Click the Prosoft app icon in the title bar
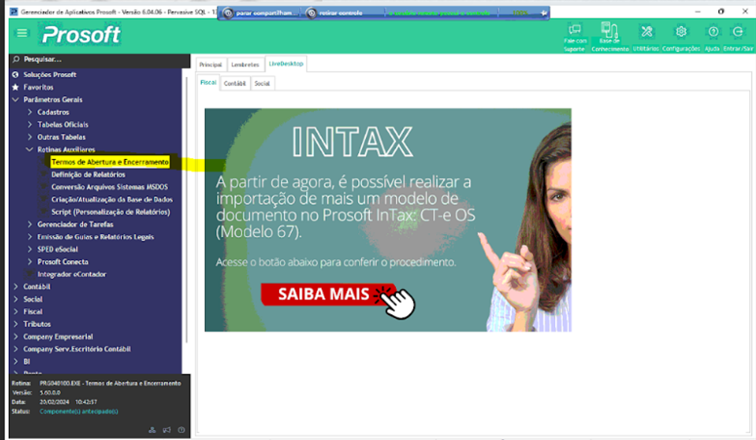The image size is (756, 440). pos(13,12)
